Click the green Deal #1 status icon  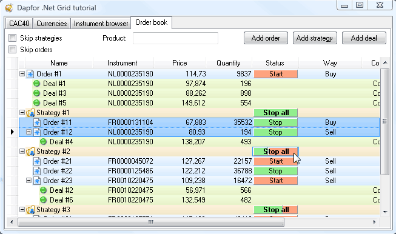pyautogui.click(x=37, y=84)
